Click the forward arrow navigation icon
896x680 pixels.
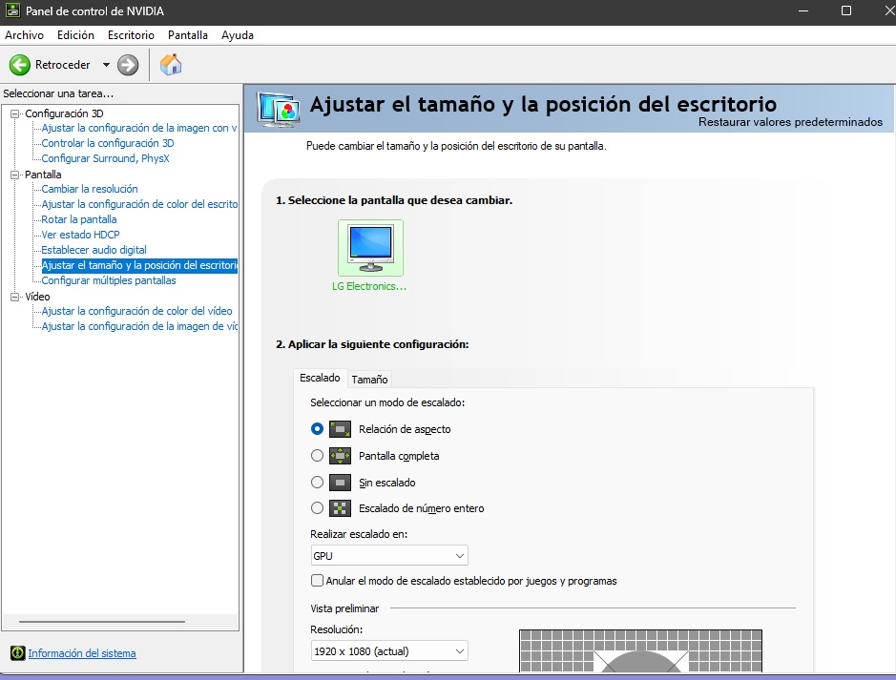coord(128,65)
